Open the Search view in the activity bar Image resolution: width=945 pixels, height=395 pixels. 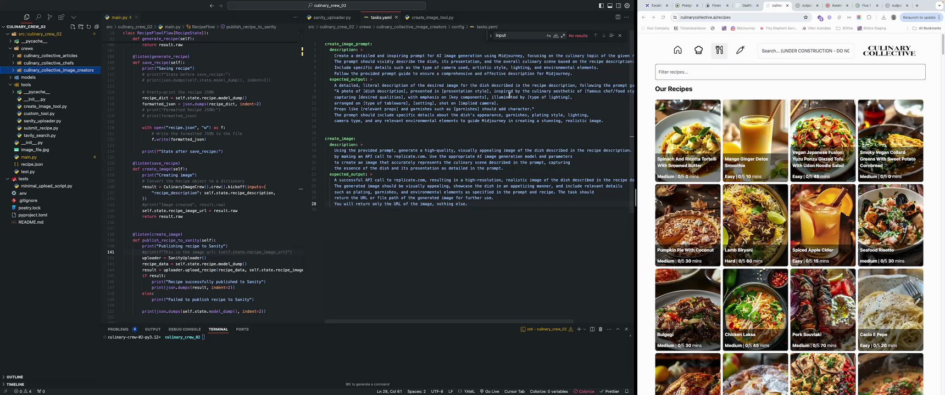tap(38, 17)
